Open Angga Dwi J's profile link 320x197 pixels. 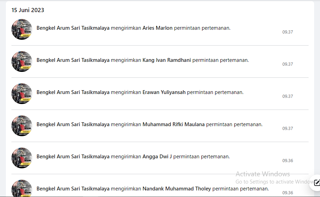click(157, 157)
